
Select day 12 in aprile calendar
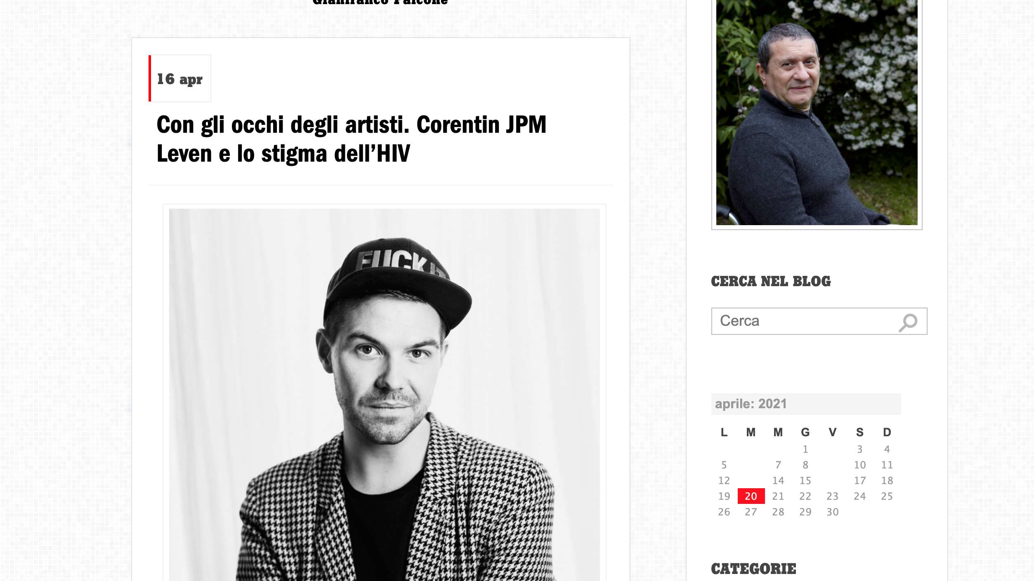pyautogui.click(x=724, y=480)
